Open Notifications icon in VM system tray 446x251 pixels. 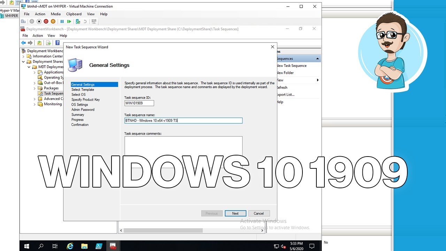[313, 246]
